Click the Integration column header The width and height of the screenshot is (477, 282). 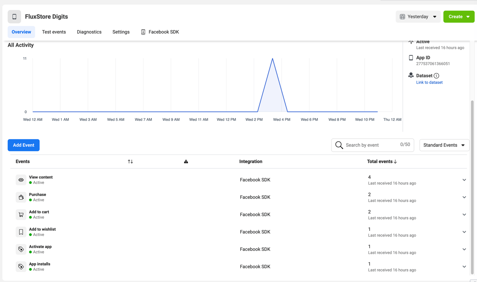251,162
